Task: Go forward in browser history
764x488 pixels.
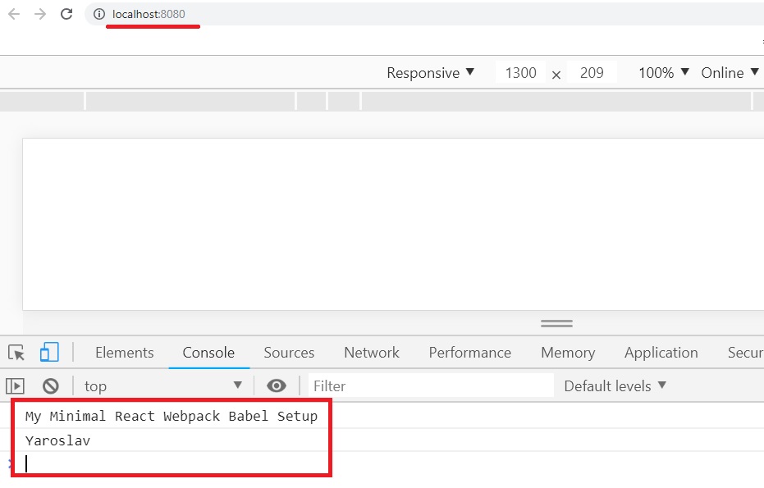Action: pyautogui.click(x=38, y=13)
